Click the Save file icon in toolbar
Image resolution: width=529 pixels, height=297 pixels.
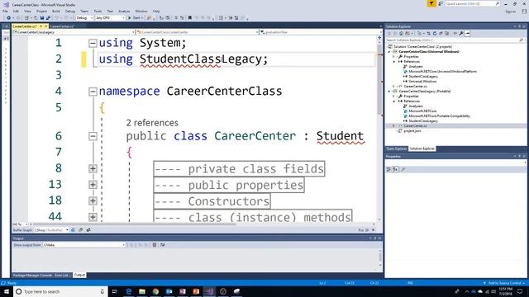(42, 18)
